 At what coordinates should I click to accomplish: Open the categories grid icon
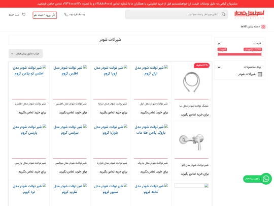pos(263,26)
